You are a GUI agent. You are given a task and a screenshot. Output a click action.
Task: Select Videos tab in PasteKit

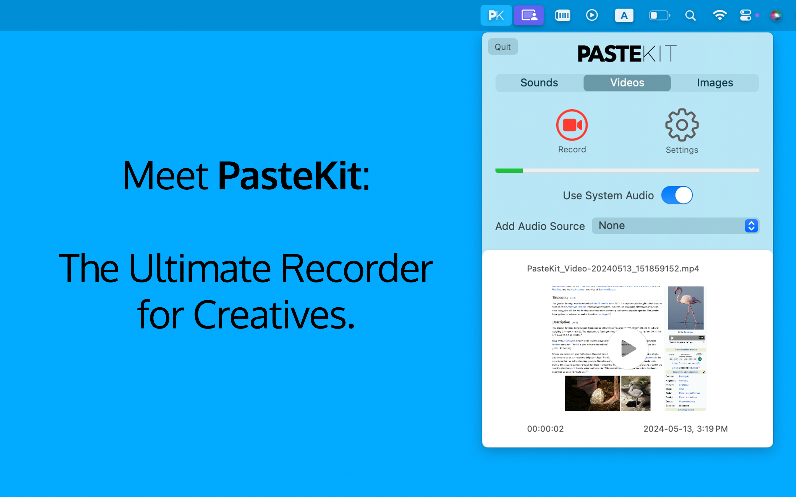coord(627,83)
